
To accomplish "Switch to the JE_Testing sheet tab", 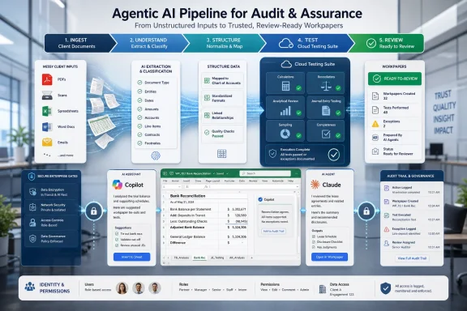I will (x=217, y=258).
